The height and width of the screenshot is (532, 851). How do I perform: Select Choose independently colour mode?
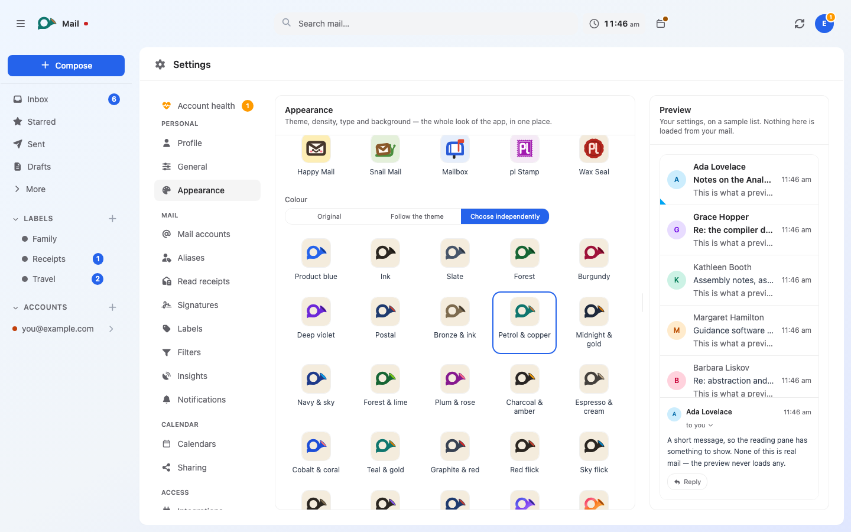coord(505,216)
